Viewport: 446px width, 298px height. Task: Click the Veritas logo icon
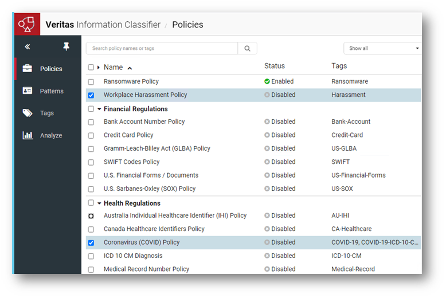[x=27, y=25]
